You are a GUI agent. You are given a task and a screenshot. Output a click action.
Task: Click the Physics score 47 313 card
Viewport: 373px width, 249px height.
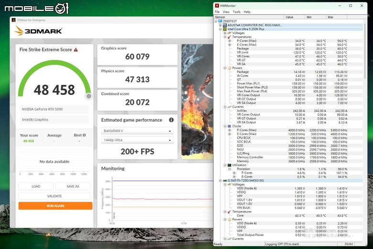point(138,77)
